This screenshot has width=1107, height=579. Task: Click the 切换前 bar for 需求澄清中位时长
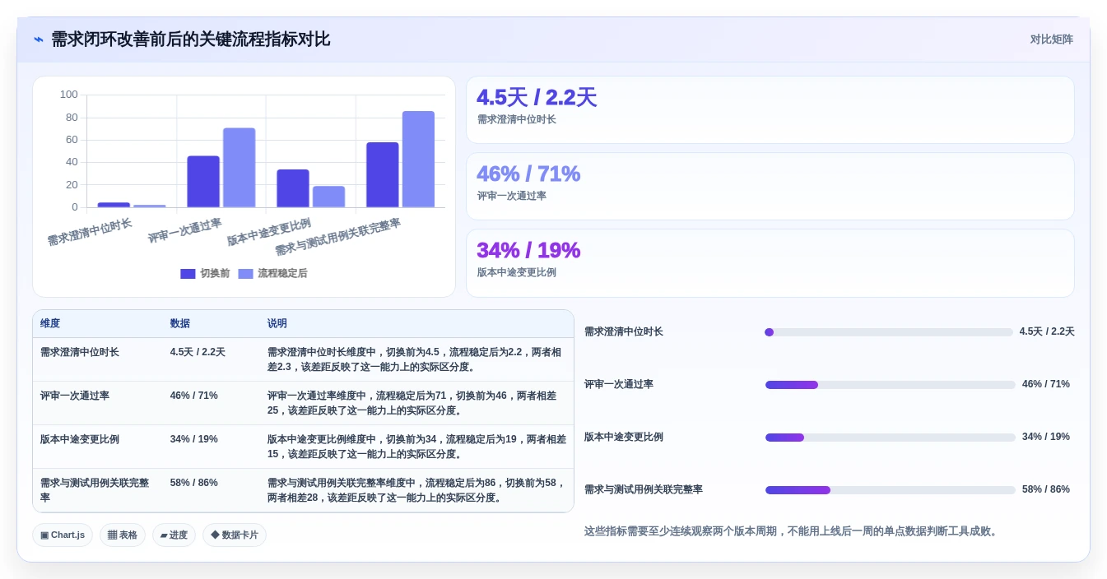[114, 205]
